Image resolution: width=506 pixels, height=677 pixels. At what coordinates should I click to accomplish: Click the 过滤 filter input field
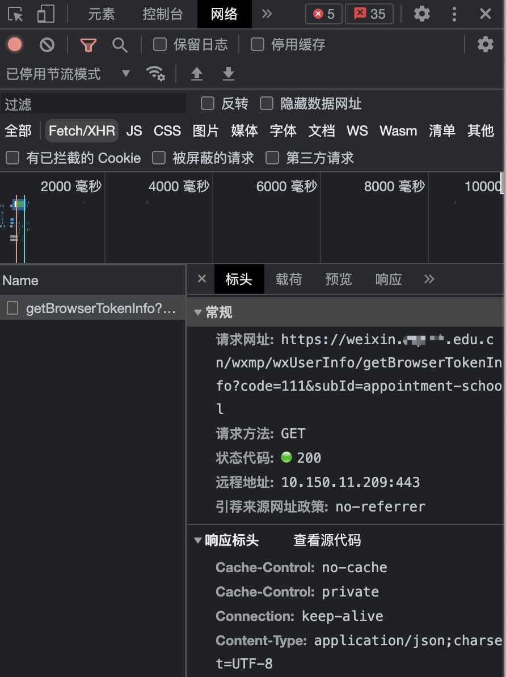[94, 104]
